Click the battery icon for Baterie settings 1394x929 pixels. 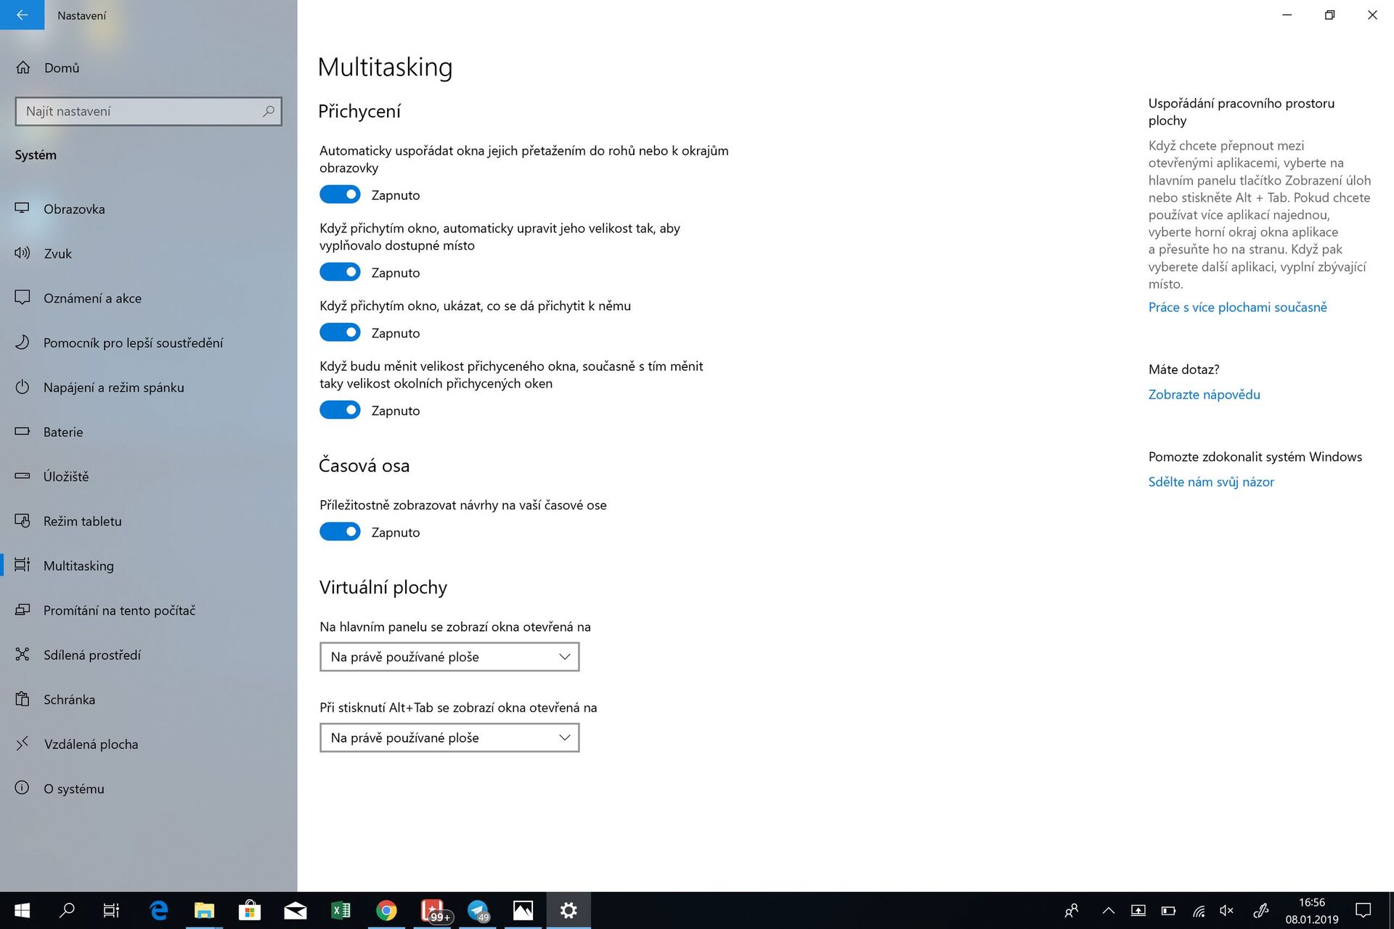pos(23,432)
